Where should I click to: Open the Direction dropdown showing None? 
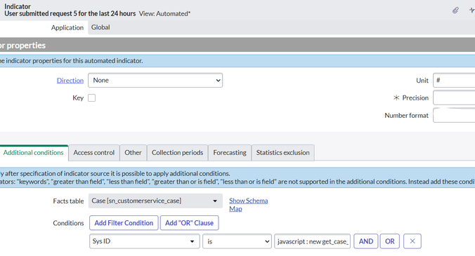(155, 81)
